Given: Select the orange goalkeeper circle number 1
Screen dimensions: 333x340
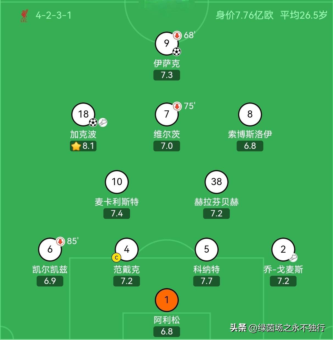Looking at the screenshot, I should (166, 300).
